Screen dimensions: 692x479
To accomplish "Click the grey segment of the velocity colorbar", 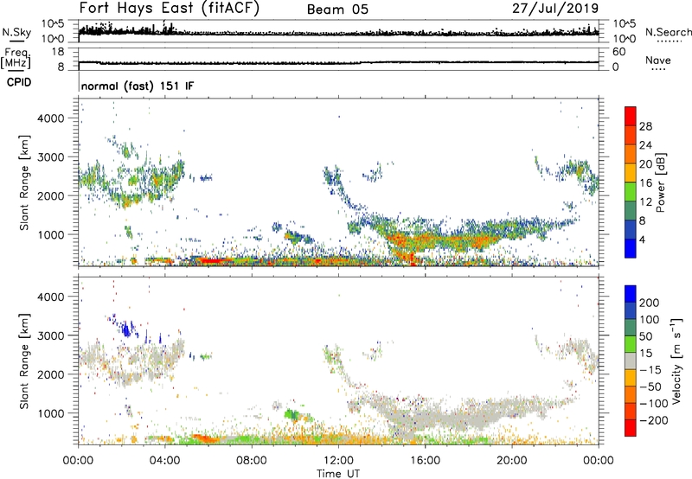I will [631, 361].
